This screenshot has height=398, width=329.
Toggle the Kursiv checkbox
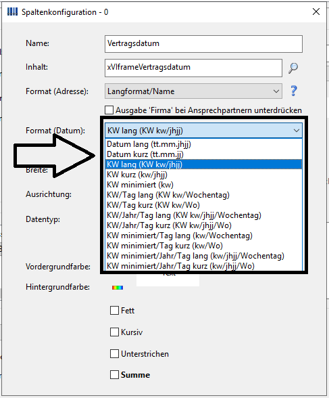pos(114,332)
